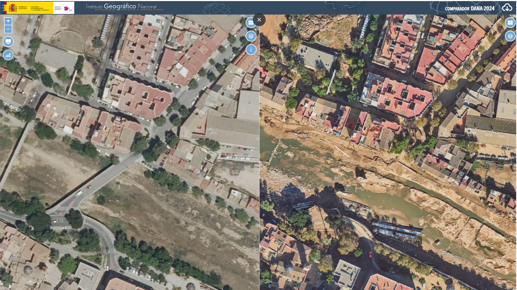Close panel with dark X button
This screenshot has width=517, height=290.
259,20
